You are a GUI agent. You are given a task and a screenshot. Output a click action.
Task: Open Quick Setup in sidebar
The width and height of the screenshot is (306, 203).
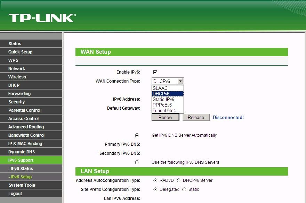[31, 52]
